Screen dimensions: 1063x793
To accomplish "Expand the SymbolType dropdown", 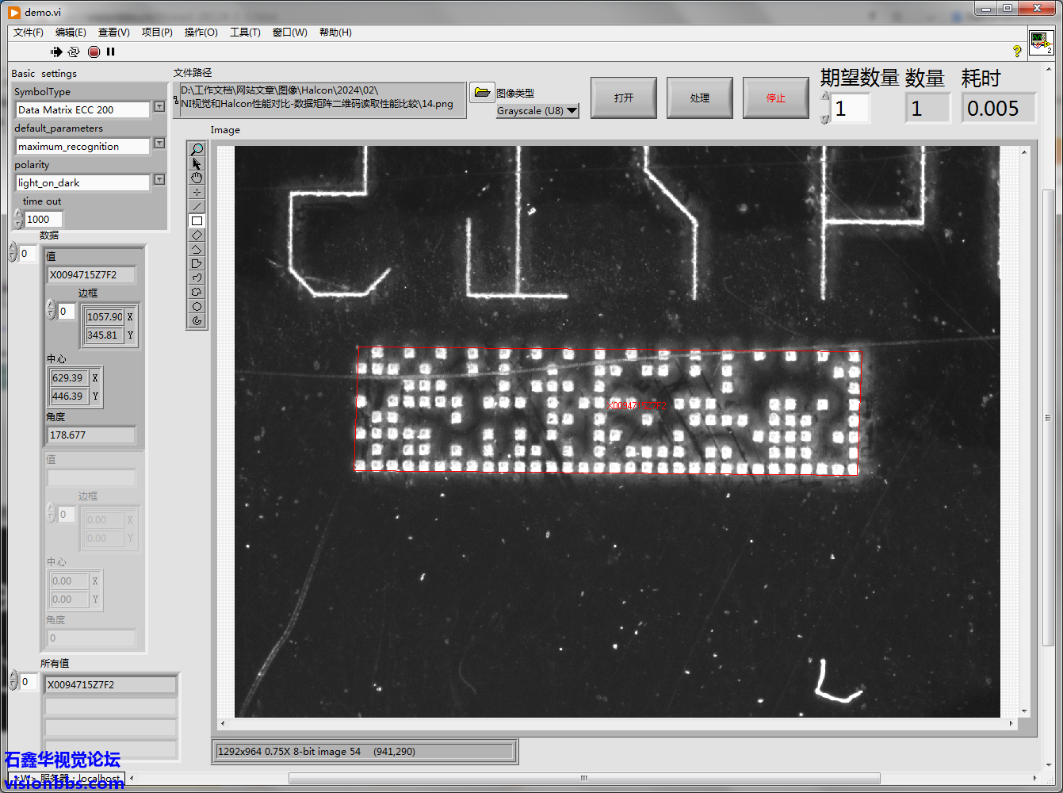I will 159,107.
